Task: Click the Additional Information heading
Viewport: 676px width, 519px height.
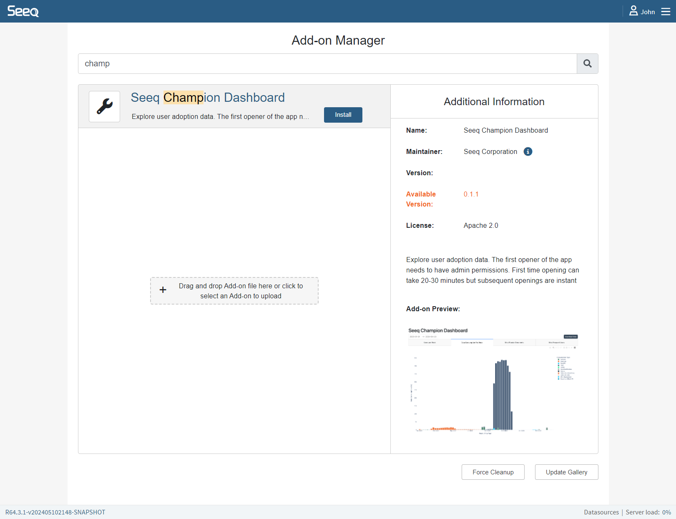Action: click(494, 102)
